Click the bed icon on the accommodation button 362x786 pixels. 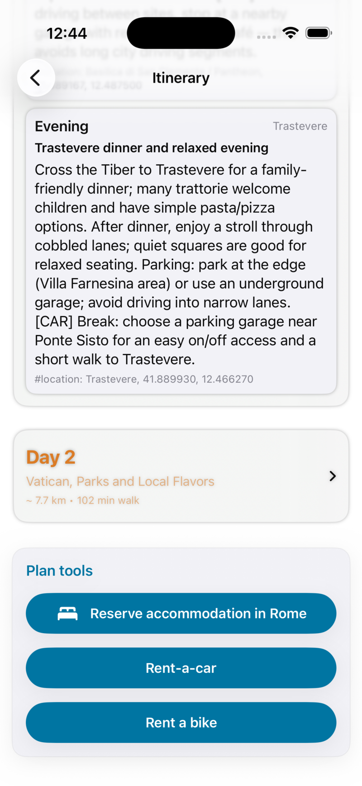point(68,614)
